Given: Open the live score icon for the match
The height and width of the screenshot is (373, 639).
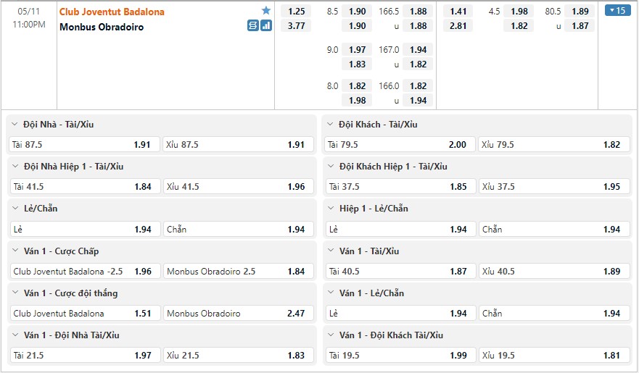Looking at the screenshot, I should (252, 25).
